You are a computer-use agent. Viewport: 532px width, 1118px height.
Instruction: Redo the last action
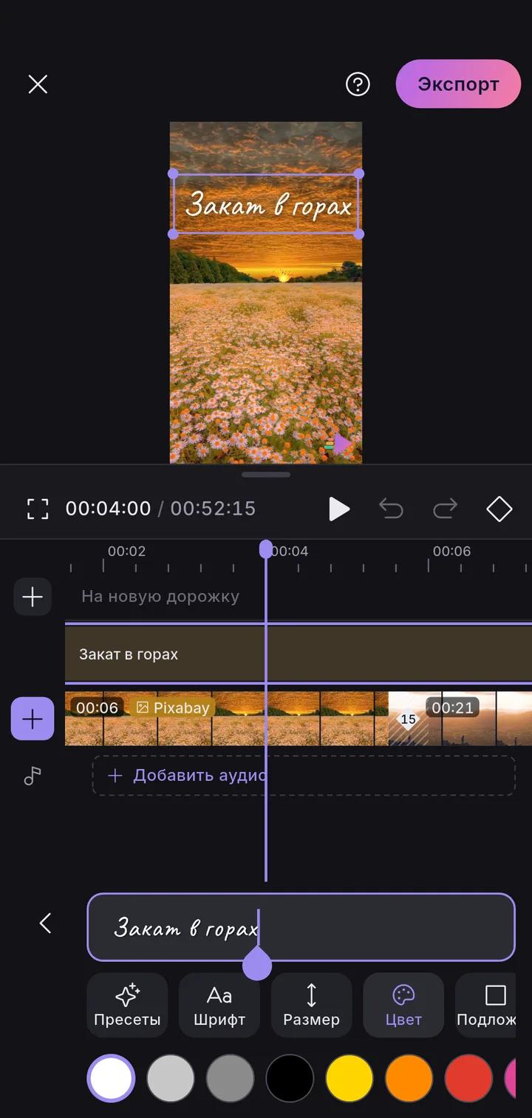pos(445,509)
